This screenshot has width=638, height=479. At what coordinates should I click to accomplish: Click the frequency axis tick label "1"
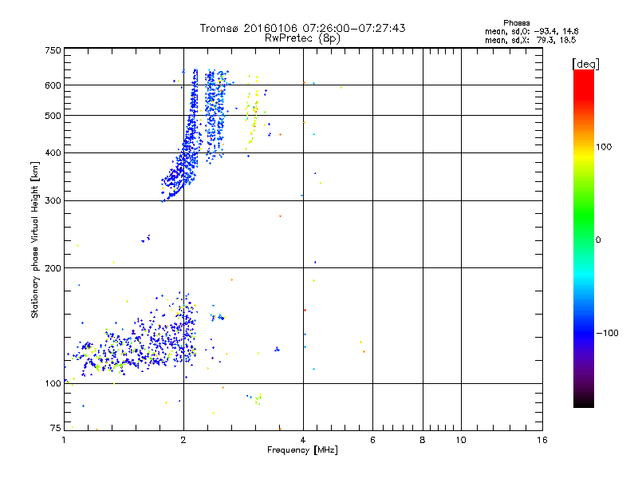[x=64, y=440]
